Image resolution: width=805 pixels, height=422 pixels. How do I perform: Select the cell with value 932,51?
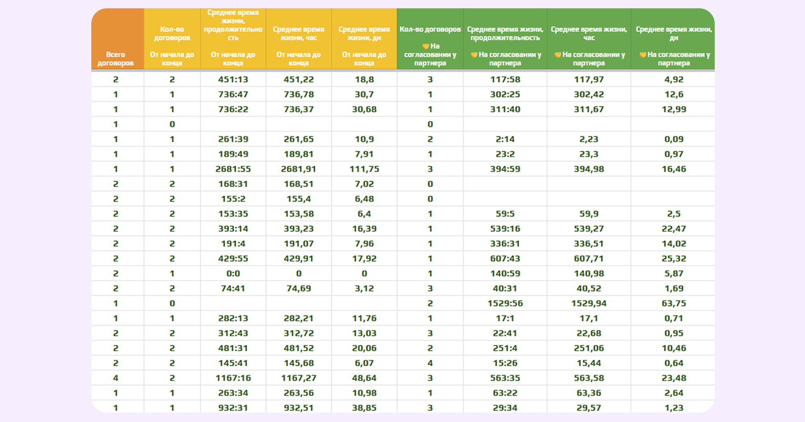tap(298, 408)
